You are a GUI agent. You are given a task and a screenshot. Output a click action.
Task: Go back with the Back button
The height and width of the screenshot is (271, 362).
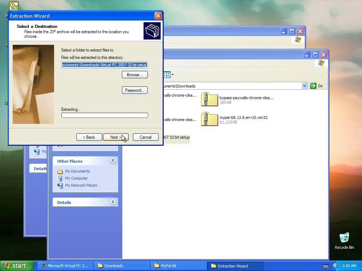[89, 137]
